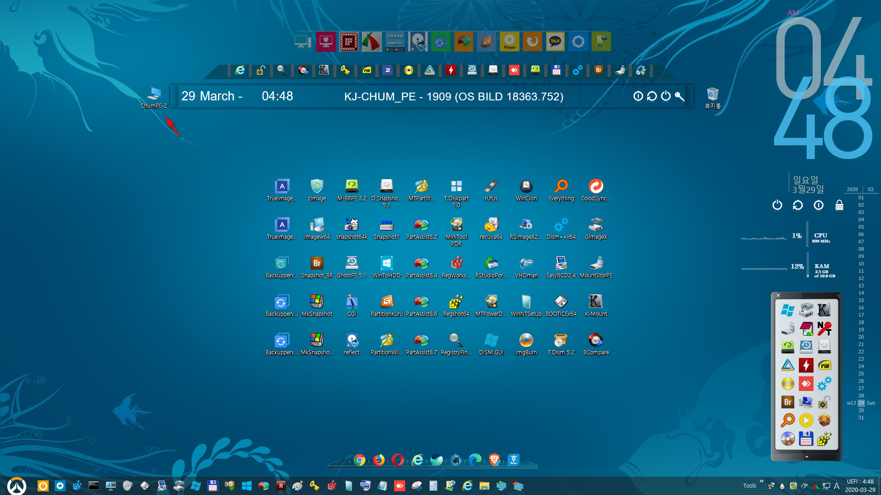Image resolution: width=881 pixels, height=495 pixels.
Task: Close the side launcher panel
Action: click(x=778, y=296)
